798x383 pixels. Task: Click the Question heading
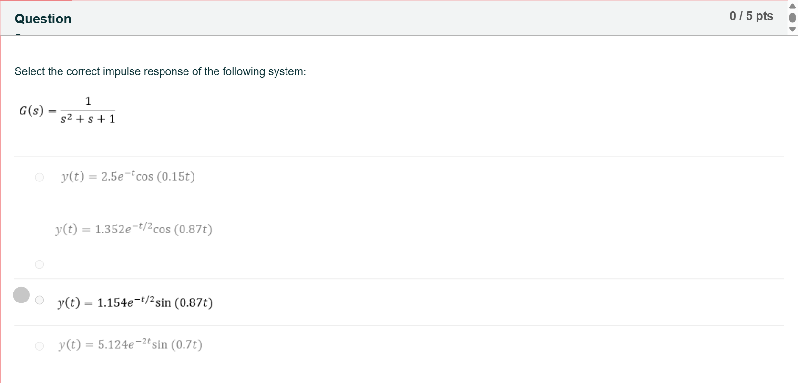[x=43, y=19]
